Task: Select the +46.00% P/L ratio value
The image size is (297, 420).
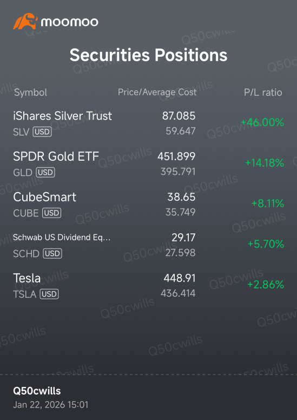Action: (262, 122)
